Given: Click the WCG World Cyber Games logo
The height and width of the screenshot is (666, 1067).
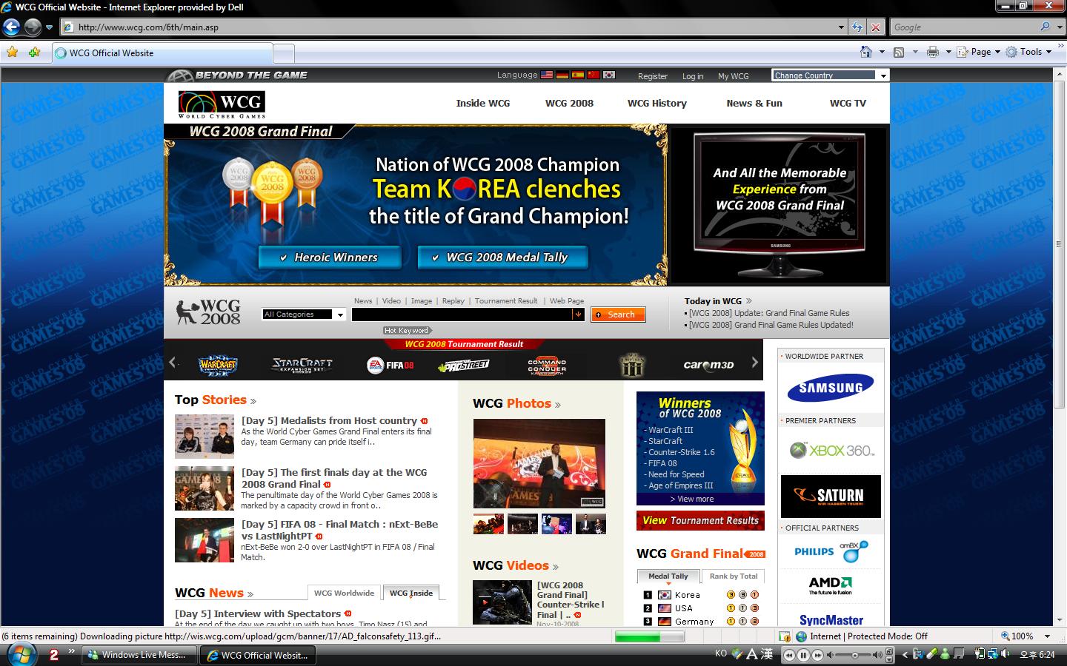Looking at the screenshot, I should pos(222,104).
